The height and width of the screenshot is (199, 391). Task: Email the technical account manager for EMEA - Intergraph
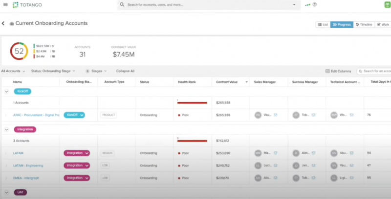[x=351, y=178]
